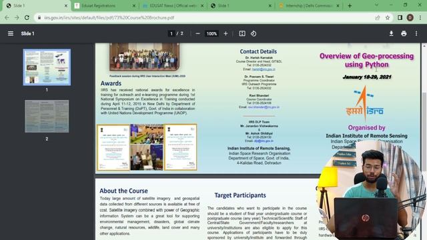
Task: Click the IIRS DLP Team email link
Action: 264,141
